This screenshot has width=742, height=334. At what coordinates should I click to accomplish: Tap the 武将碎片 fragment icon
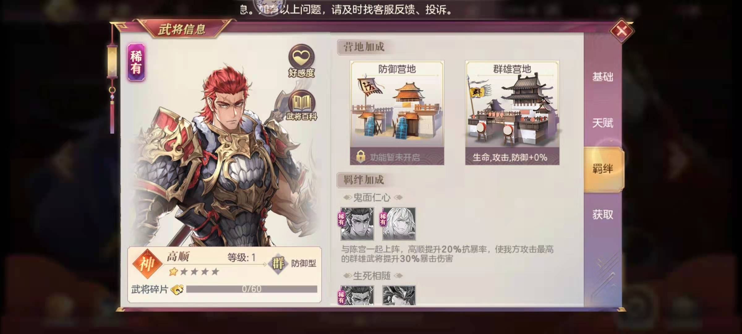(x=177, y=289)
